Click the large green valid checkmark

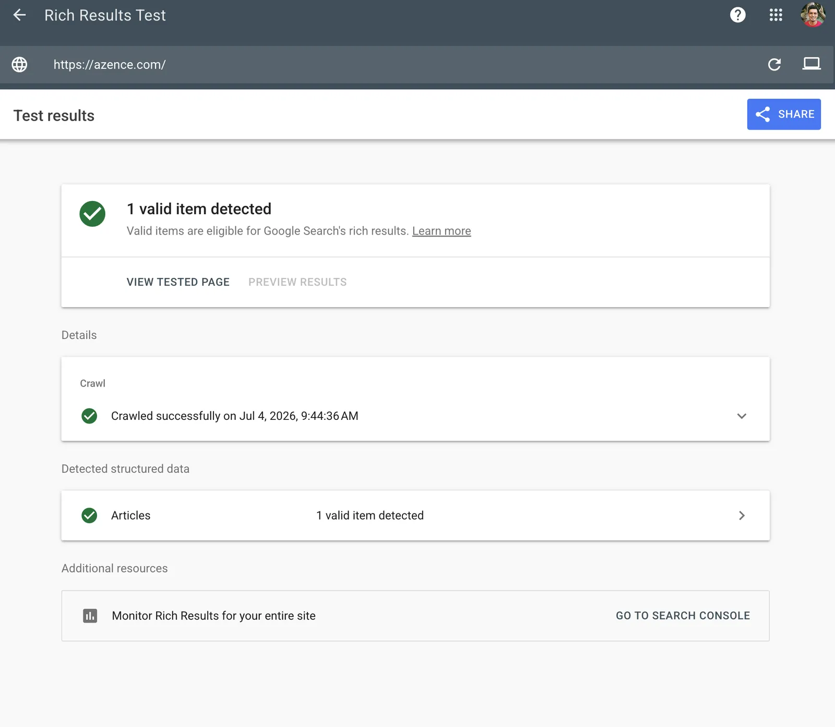(92, 214)
